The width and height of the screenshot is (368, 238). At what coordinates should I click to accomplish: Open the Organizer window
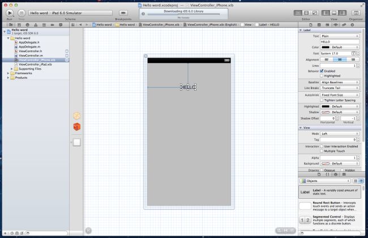click(356, 13)
